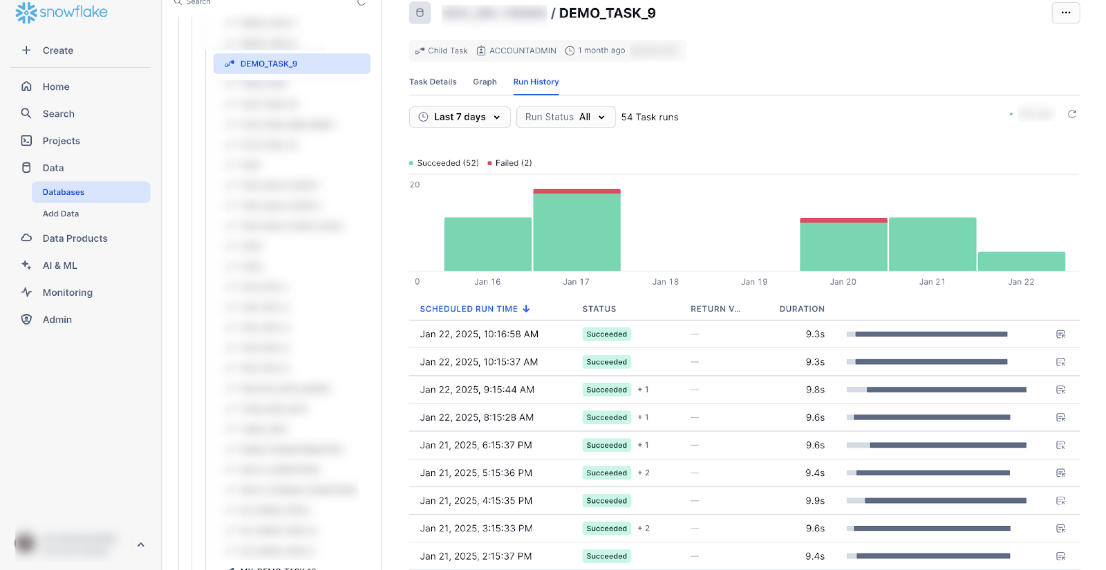
Task: Click the Jan 17 bar in chart
Action: point(576,232)
